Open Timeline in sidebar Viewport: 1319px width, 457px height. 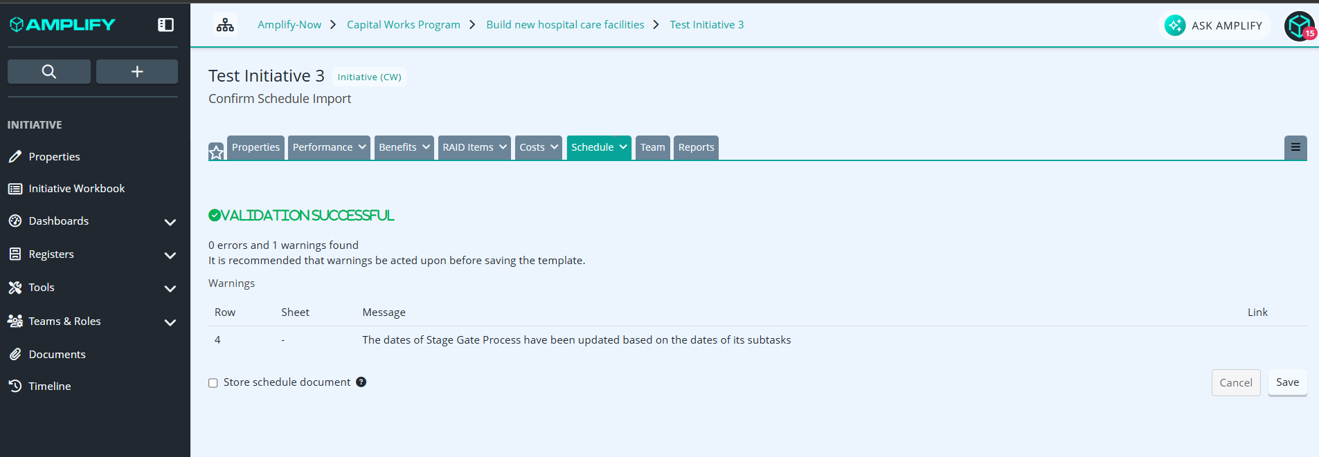coord(50,386)
